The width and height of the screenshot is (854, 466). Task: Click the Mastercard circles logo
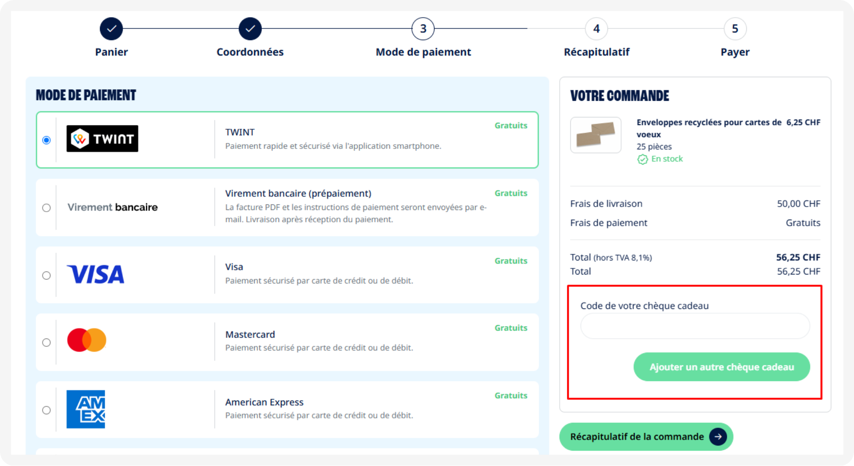coord(87,340)
